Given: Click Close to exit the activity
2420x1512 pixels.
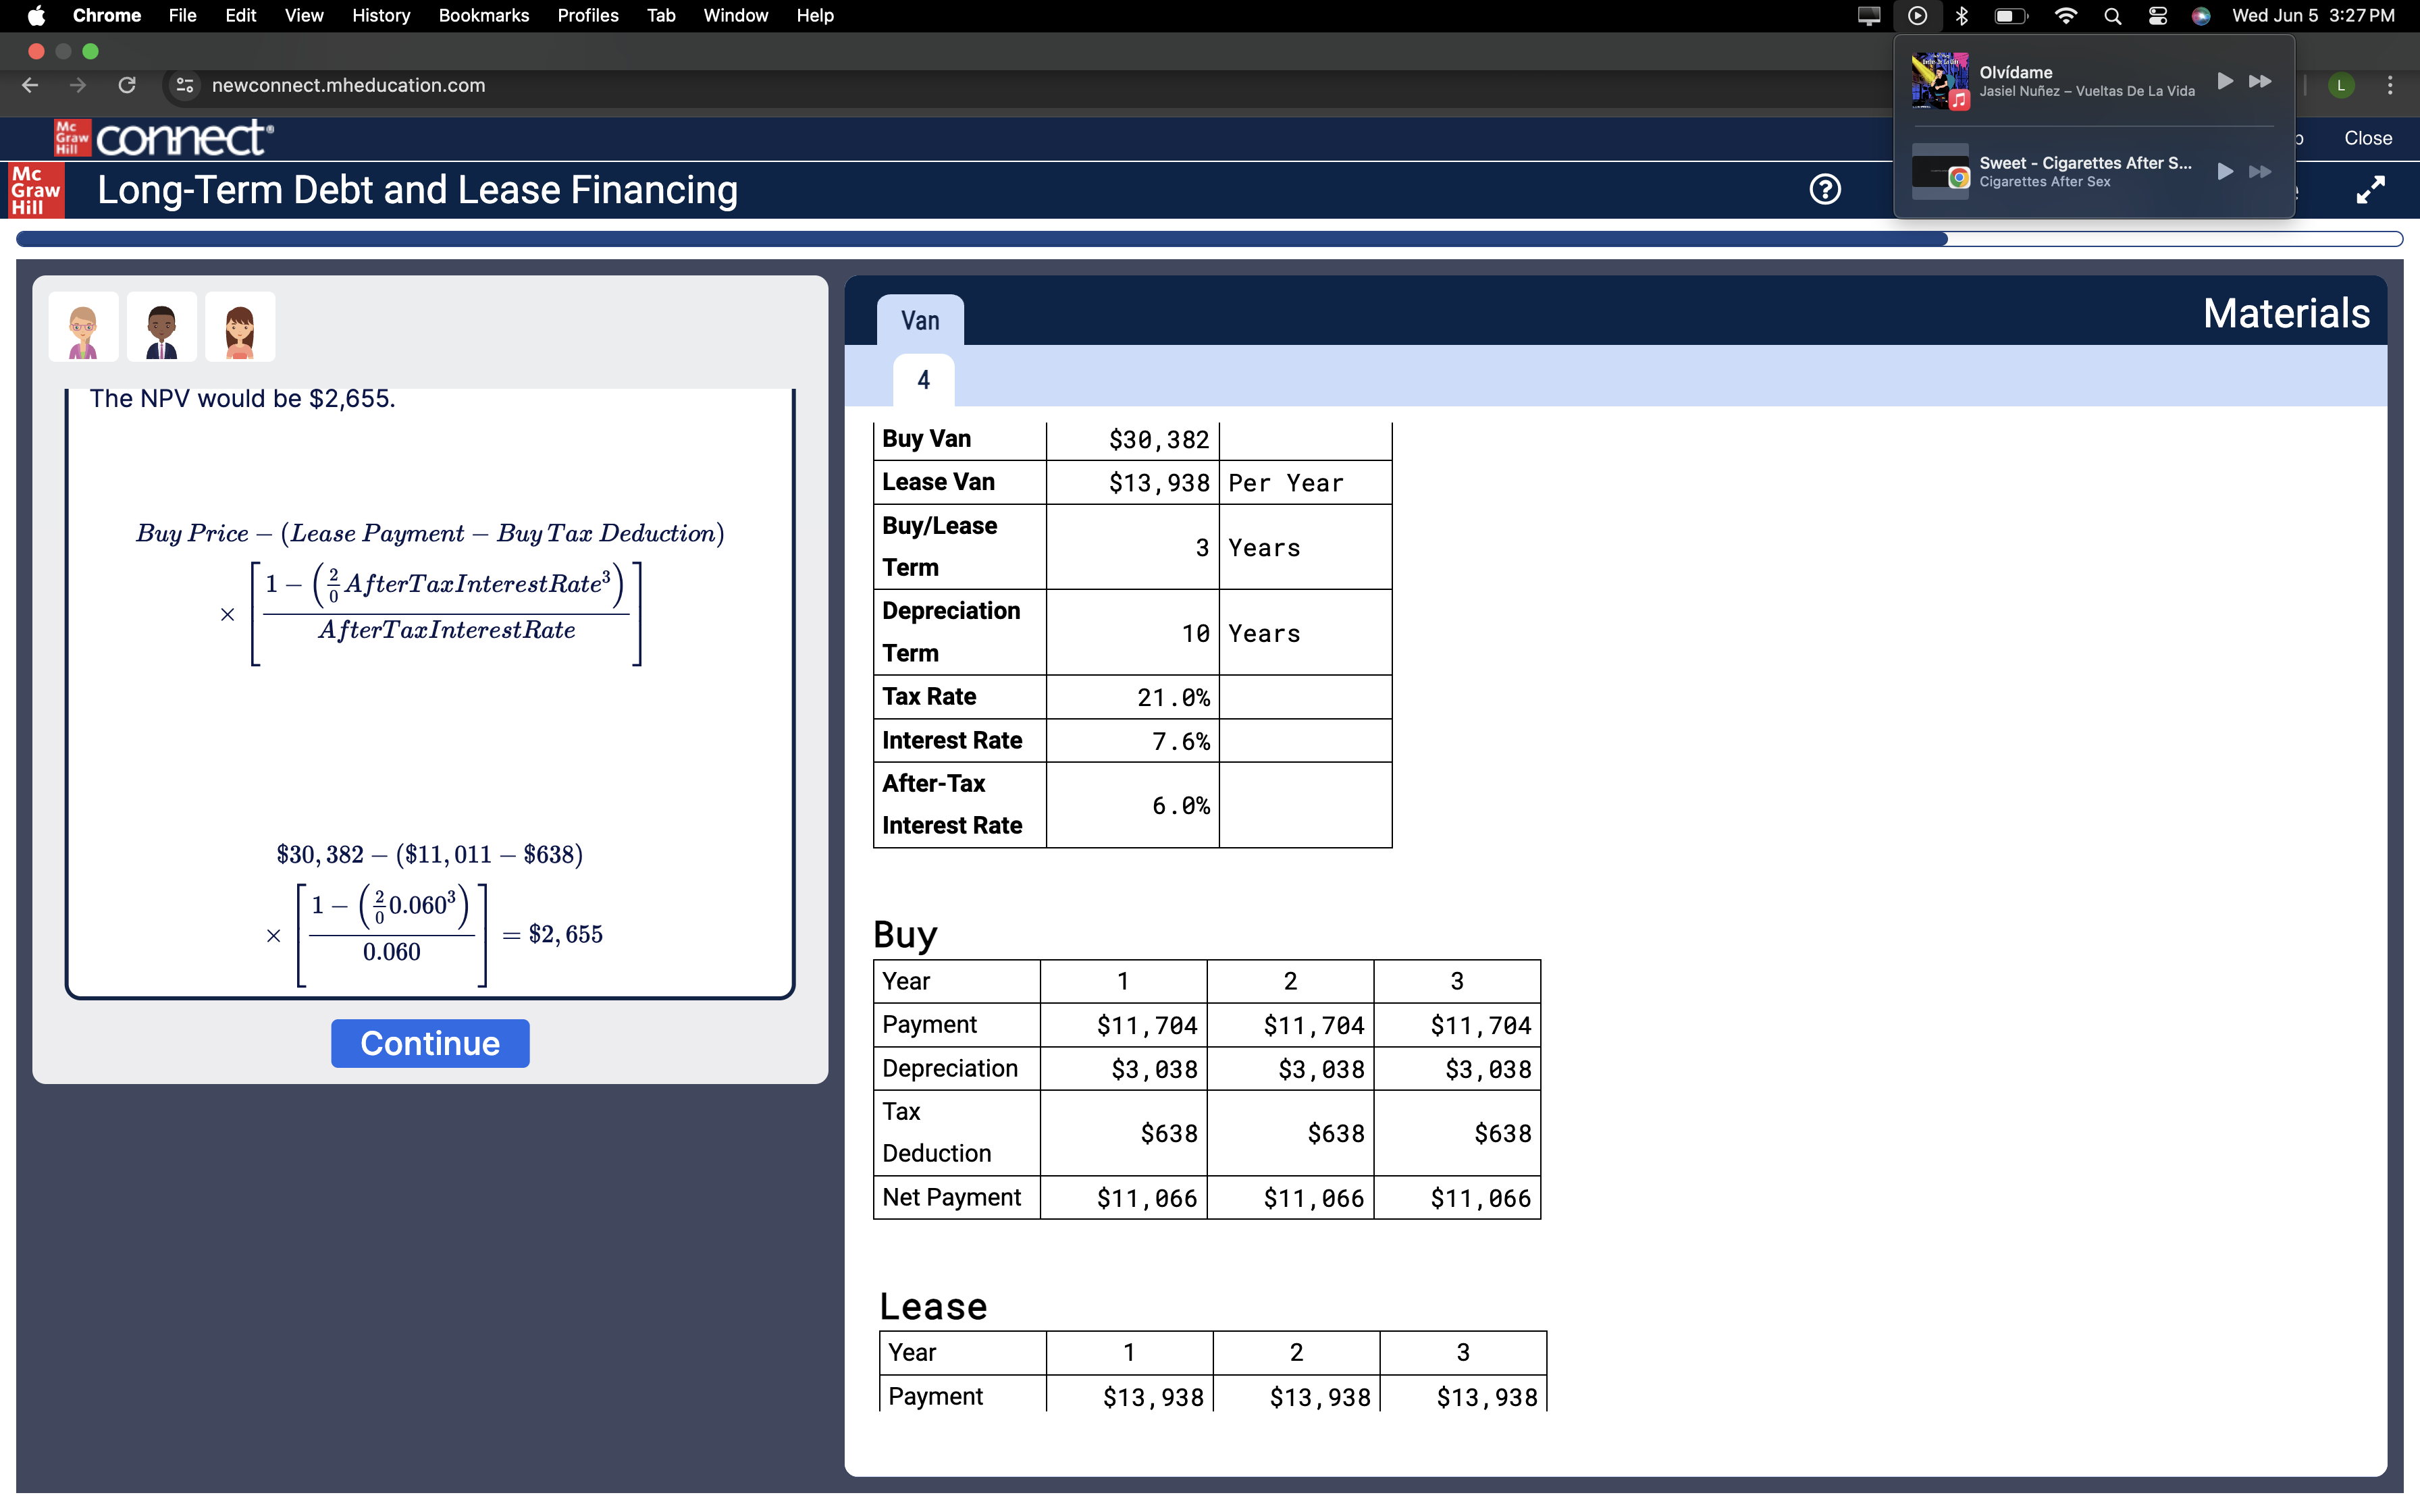Looking at the screenshot, I should 2367,138.
